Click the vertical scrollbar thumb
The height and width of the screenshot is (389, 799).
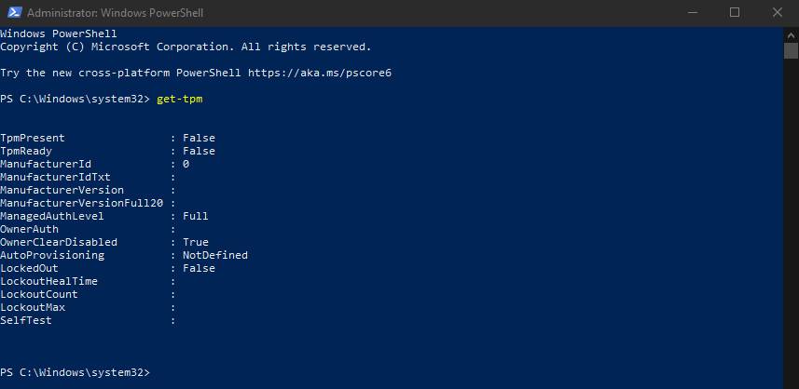[791, 50]
